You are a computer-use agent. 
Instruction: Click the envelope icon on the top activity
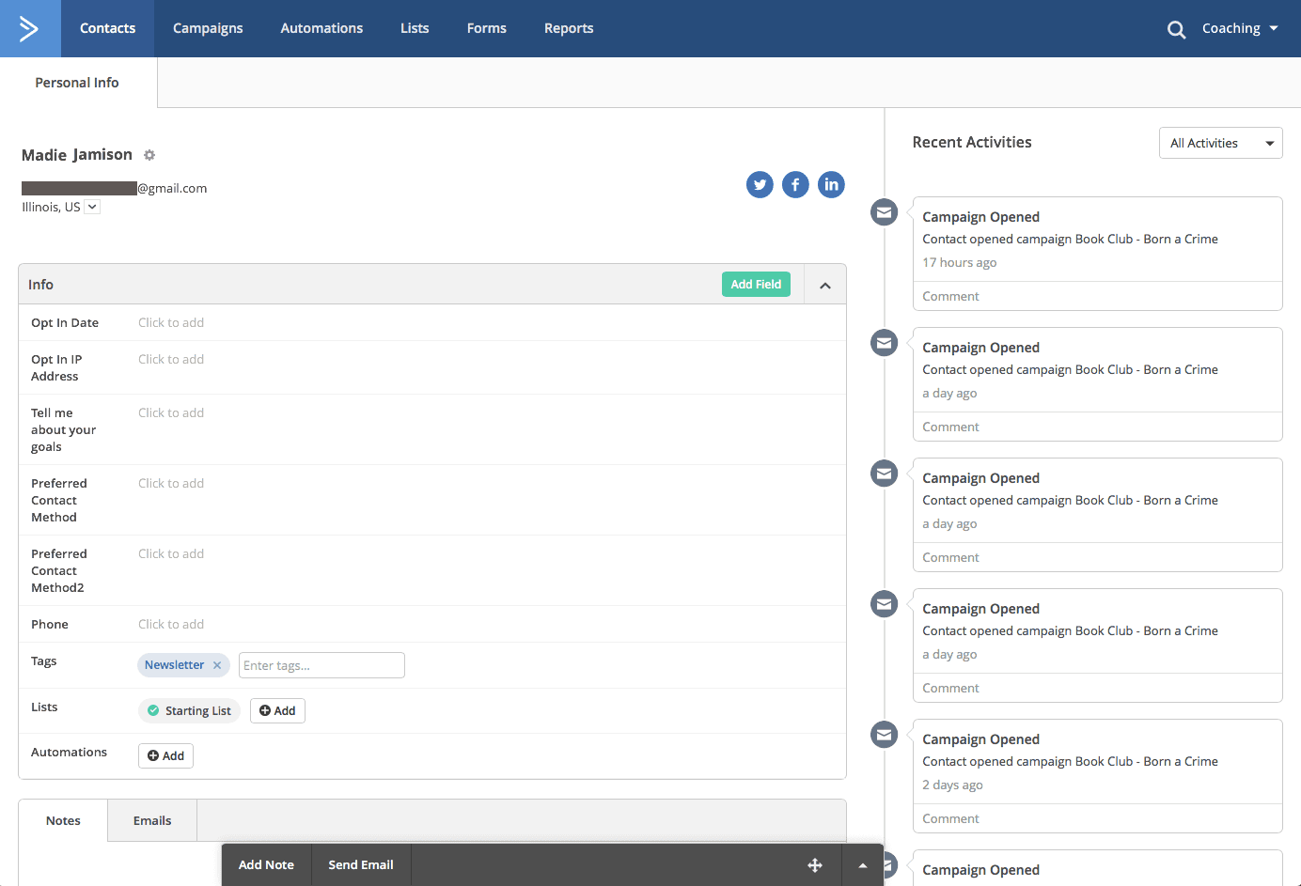[x=884, y=212]
